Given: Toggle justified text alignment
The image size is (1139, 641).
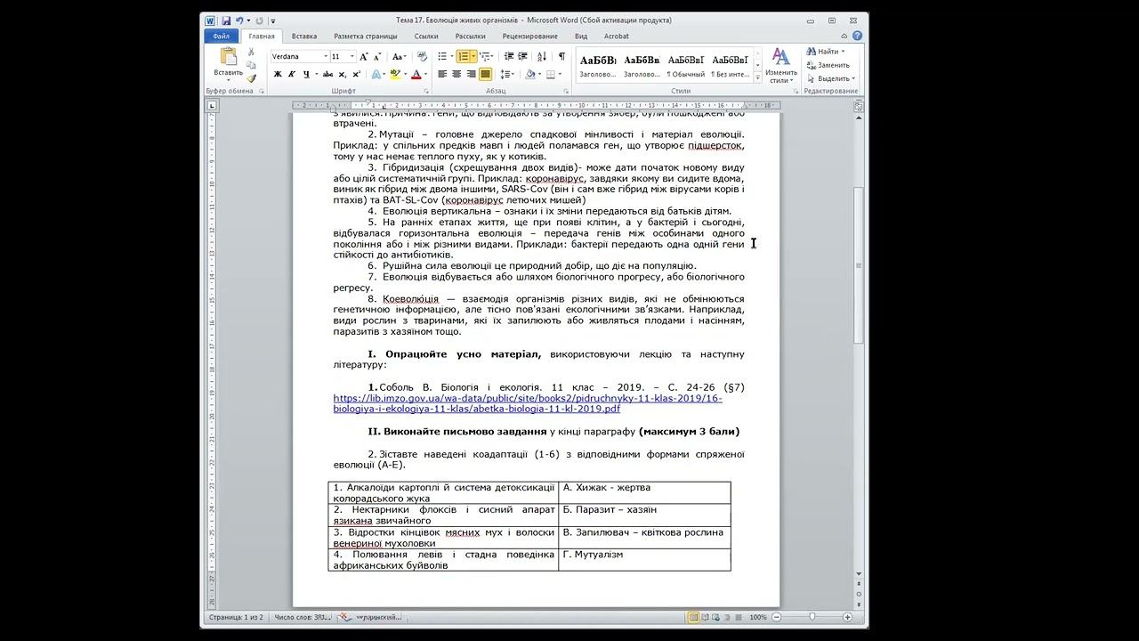Looking at the screenshot, I should click(485, 74).
